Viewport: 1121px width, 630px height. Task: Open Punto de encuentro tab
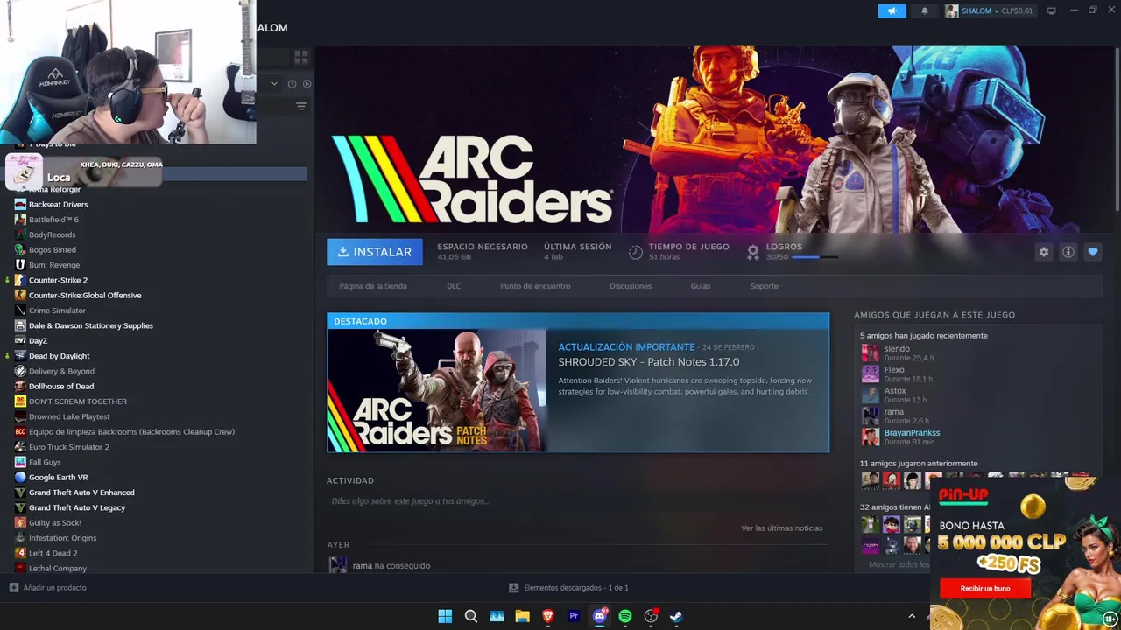(535, 286)
